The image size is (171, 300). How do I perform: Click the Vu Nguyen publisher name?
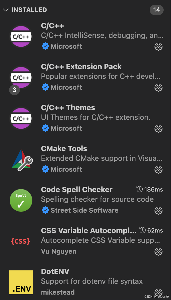[59, 251]
